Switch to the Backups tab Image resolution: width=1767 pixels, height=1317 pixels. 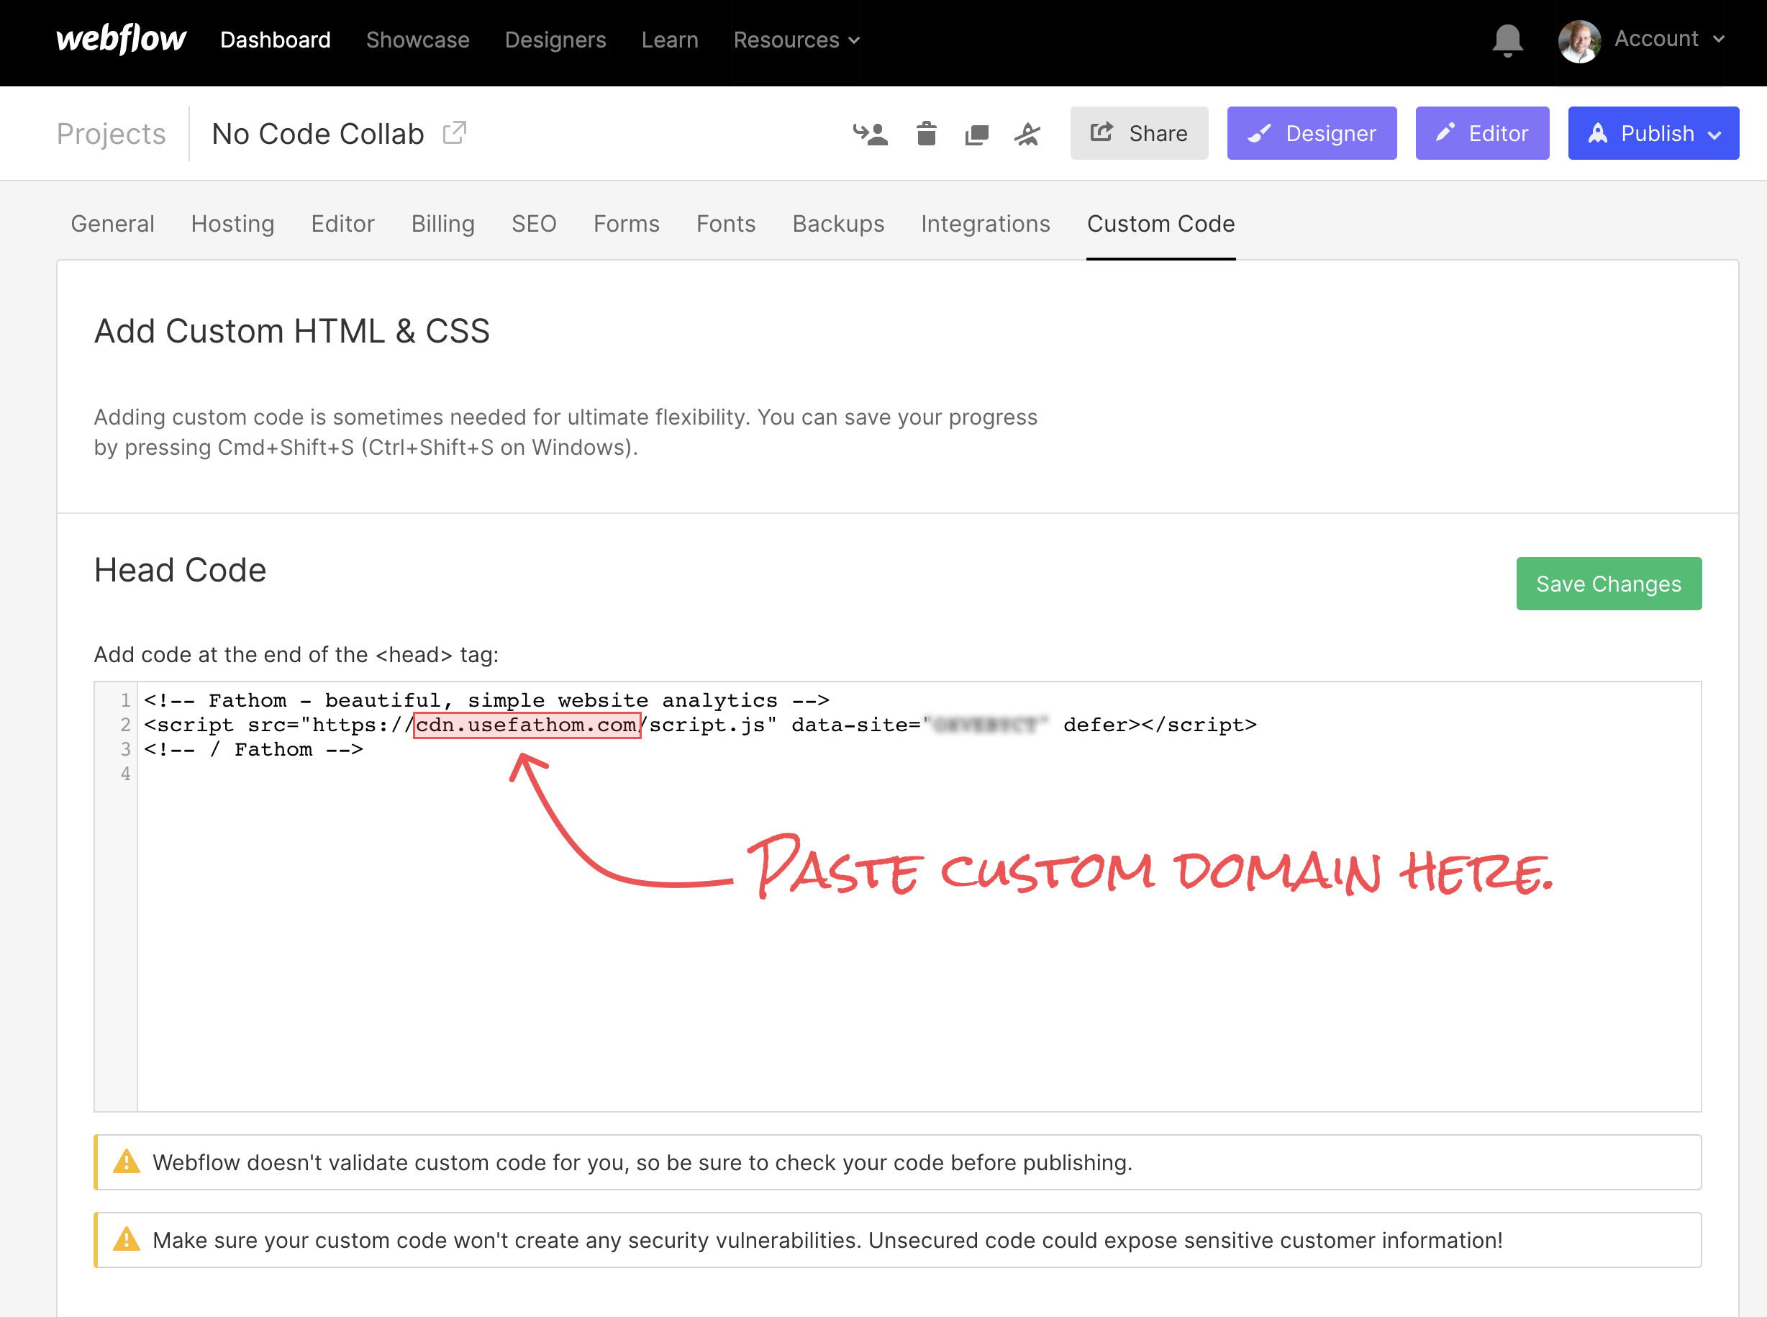(837, 223)
